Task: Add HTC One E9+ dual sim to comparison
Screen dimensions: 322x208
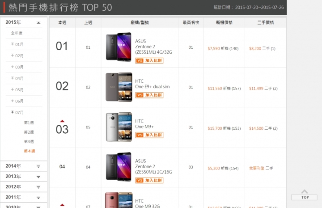Action: pos(149,95)
